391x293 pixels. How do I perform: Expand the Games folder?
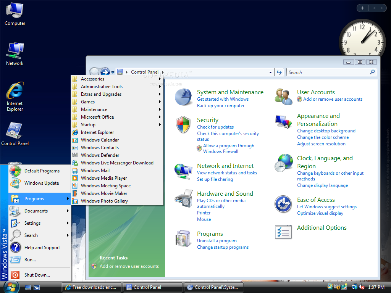point(117,101)
